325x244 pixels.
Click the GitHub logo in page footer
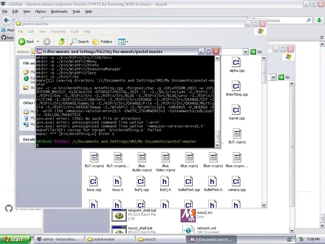pos(9,208)
